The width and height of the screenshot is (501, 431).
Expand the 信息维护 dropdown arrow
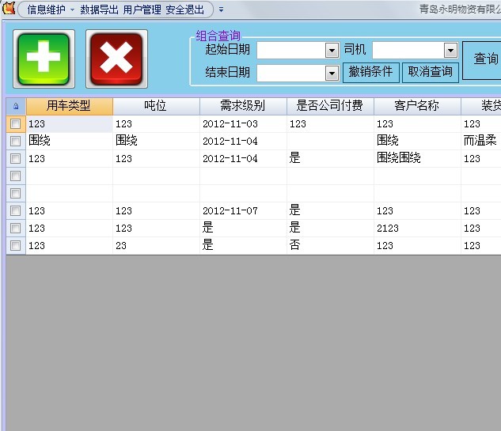(72, 10)
